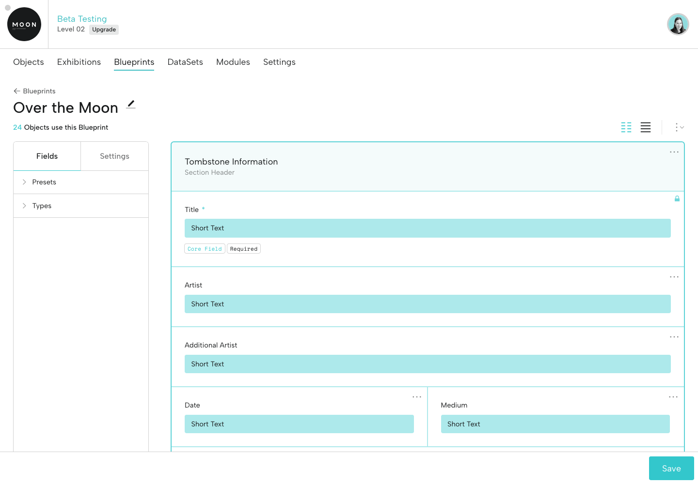Click the pencil icon to rename blueprint
The image size is (698, 484).
[131, 105]
